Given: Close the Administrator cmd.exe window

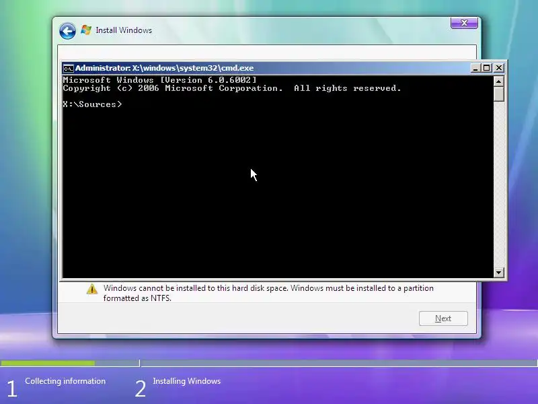Looking at the screenshot, I should point(499,68).
